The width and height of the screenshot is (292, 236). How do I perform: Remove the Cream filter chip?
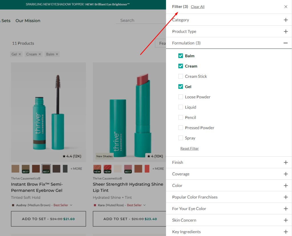tap(40, 54)
